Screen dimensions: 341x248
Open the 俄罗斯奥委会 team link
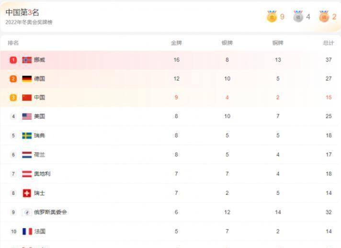tap(50, 212)
